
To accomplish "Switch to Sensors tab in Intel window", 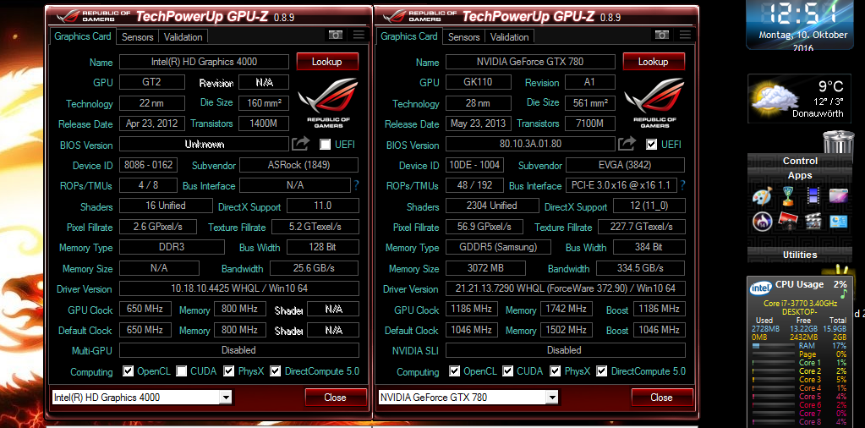I will click(137, 37).
